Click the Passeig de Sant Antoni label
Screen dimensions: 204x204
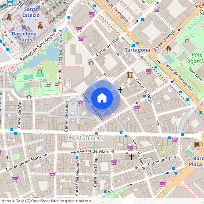click(x=38, y=47)
